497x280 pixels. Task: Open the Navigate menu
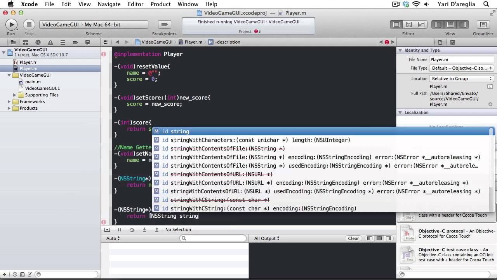click(109, 4)
